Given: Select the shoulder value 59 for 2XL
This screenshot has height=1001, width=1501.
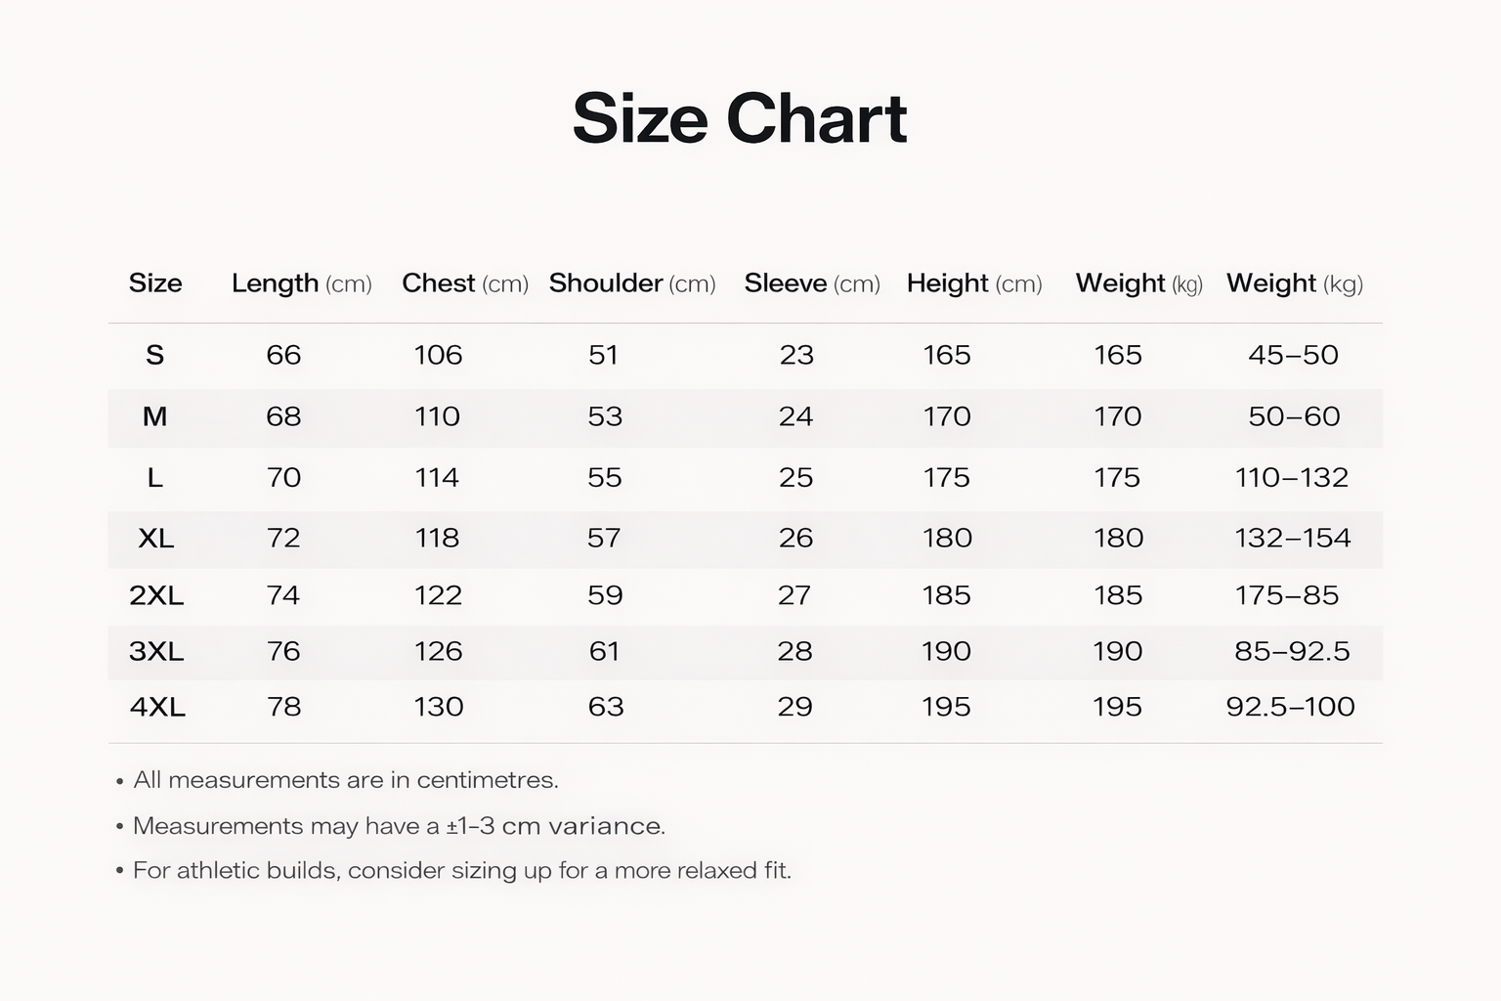Looking at the screenshot, I should (605, 595).
